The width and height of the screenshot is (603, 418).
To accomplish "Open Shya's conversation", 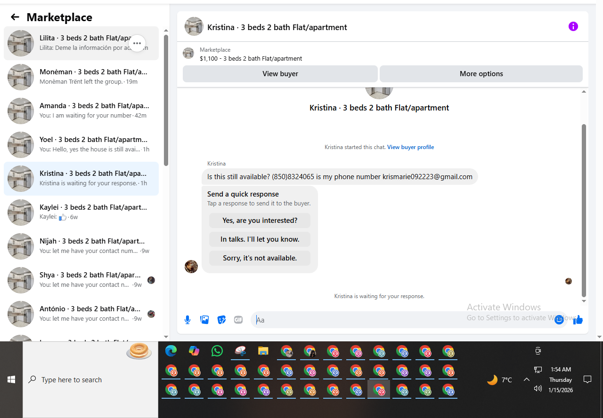I will click(81, 280).
